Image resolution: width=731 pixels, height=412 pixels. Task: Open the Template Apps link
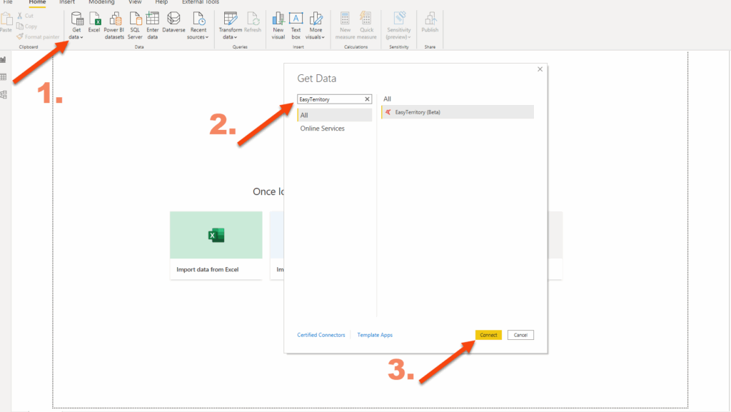375,335
